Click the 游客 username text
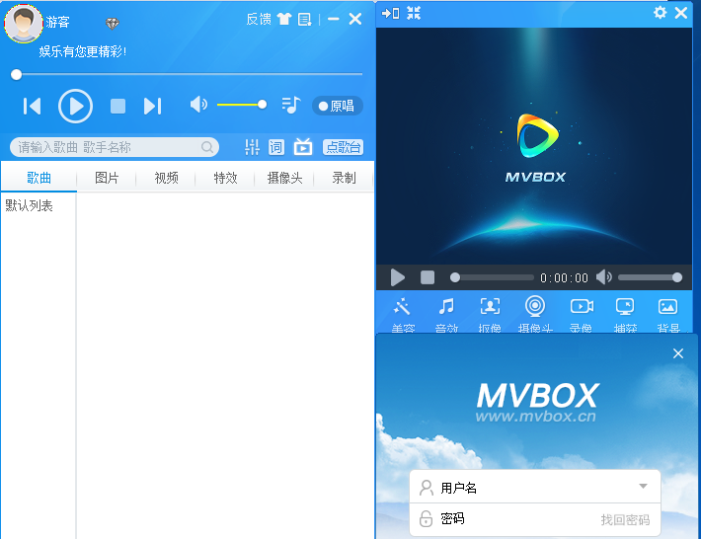 click(x=57, y=22)
